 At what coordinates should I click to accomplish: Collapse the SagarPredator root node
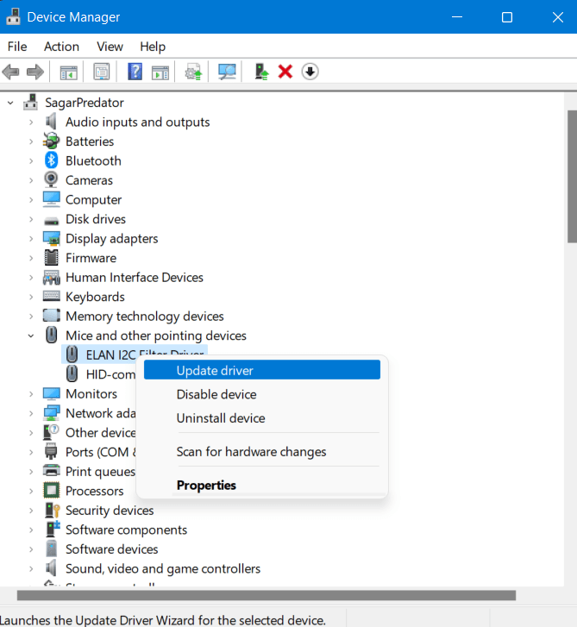click(x=10, y=103)
